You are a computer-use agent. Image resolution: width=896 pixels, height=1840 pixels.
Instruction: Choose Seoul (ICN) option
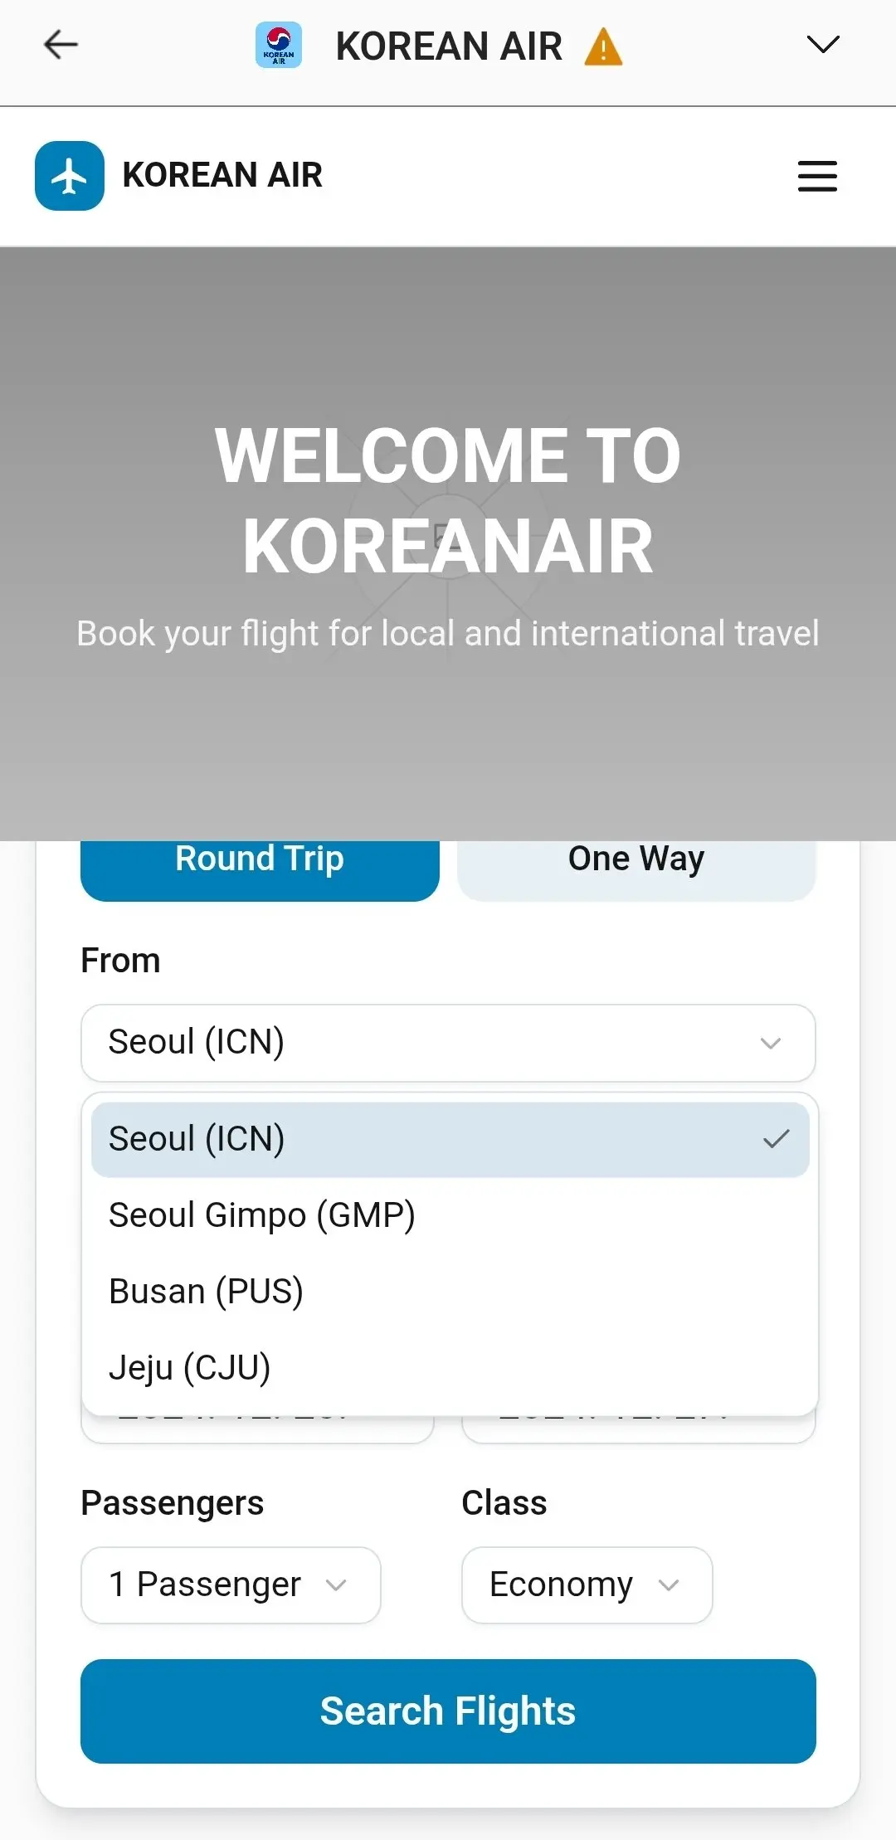click(415, 1139)
